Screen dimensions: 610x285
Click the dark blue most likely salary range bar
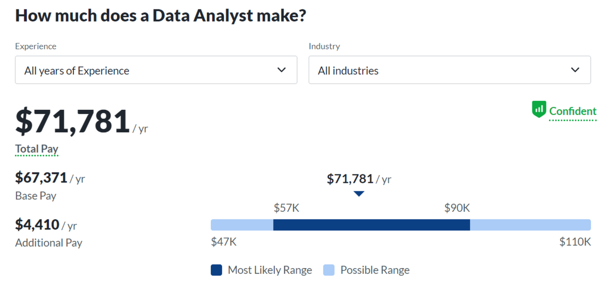click(x=371, y=225)
